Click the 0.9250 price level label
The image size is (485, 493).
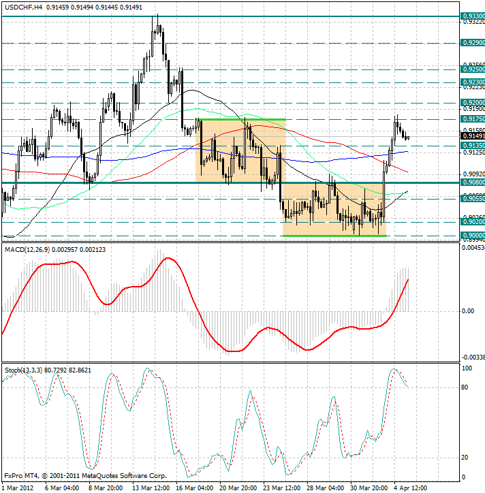click(x=473, y=69)
